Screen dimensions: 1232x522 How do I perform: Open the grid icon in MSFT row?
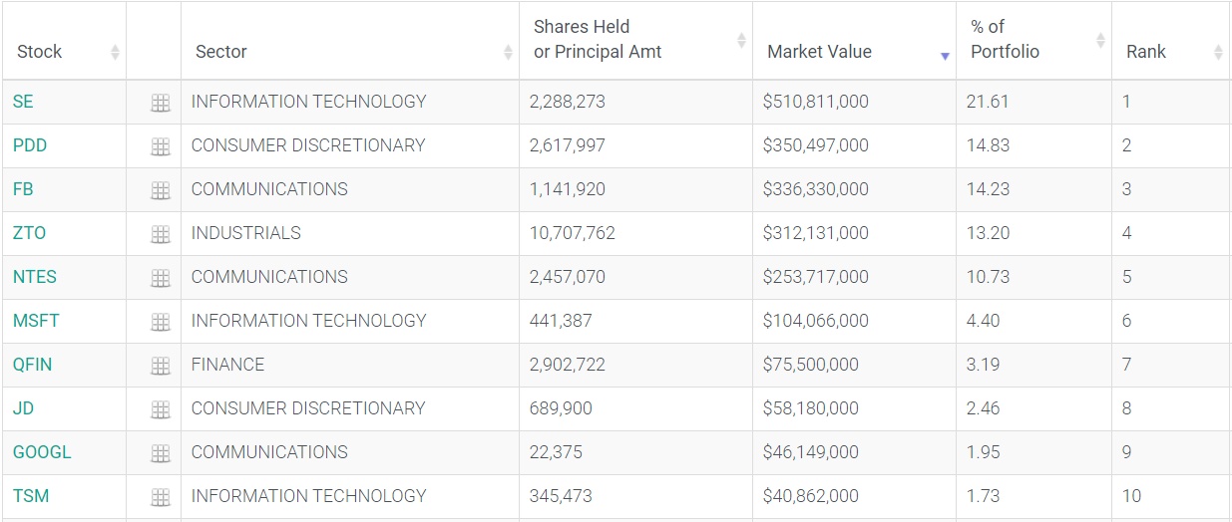point(160,322)
